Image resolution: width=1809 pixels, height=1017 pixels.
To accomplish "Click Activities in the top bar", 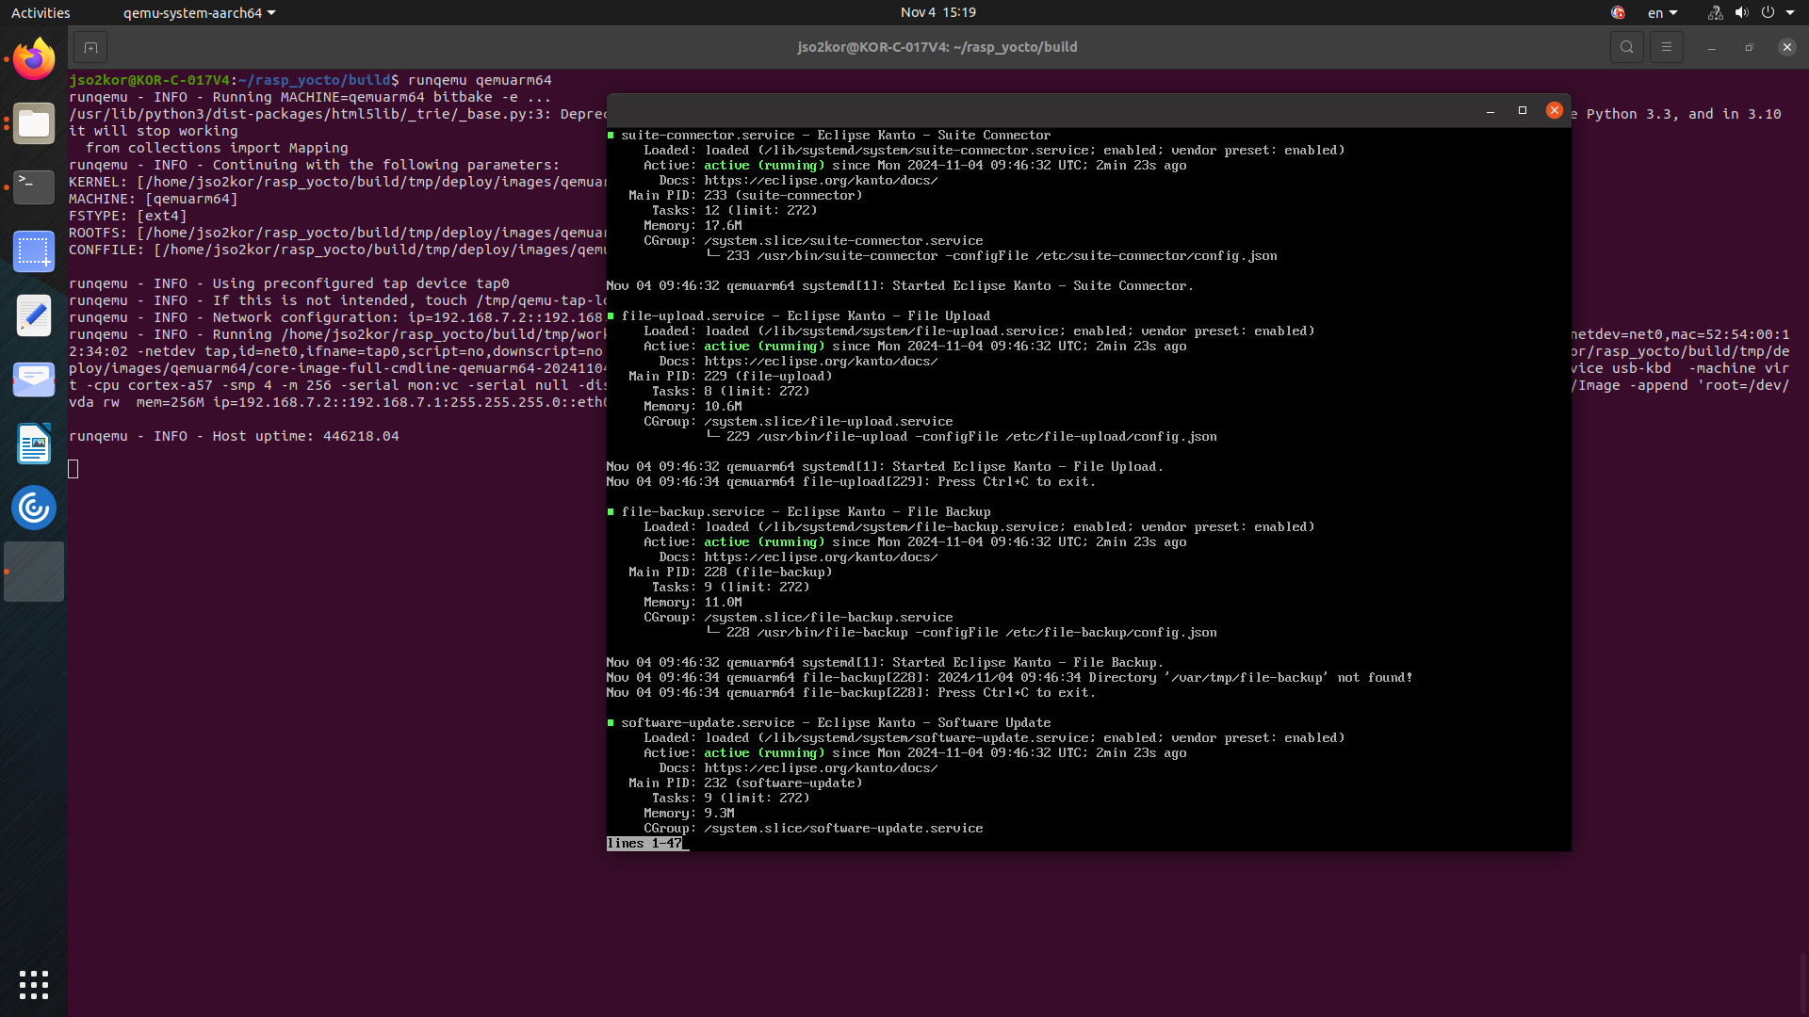I will click(41, 13).
